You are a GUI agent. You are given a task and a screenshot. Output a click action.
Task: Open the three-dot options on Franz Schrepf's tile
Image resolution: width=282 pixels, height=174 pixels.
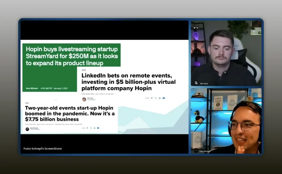click(196, 151)
